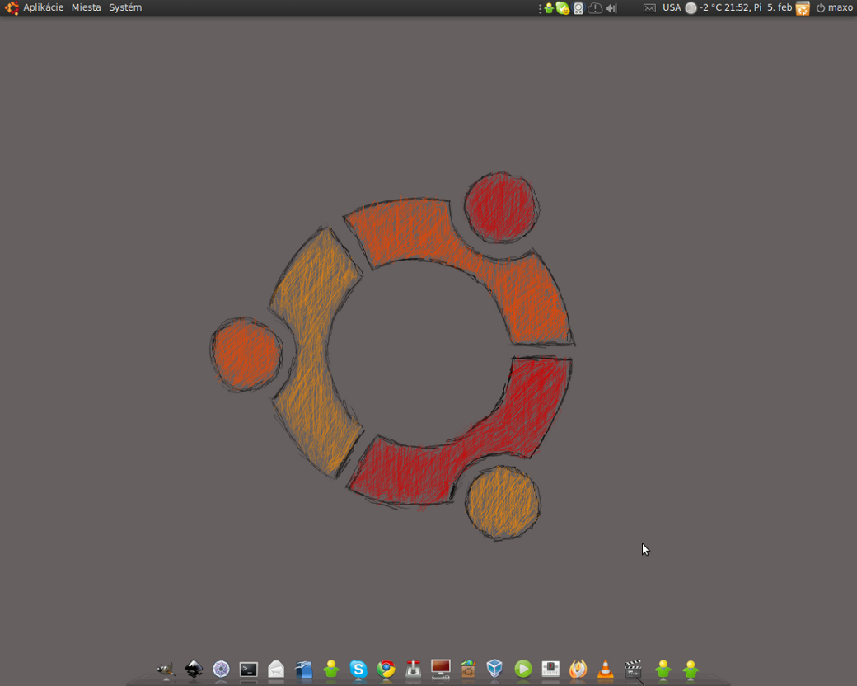
Task: Launch GIMP from the dock
Action: (166, 669)
